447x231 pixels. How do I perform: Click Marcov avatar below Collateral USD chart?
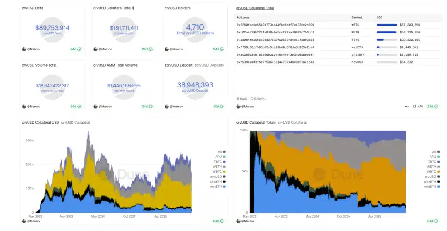pos(24,221)
